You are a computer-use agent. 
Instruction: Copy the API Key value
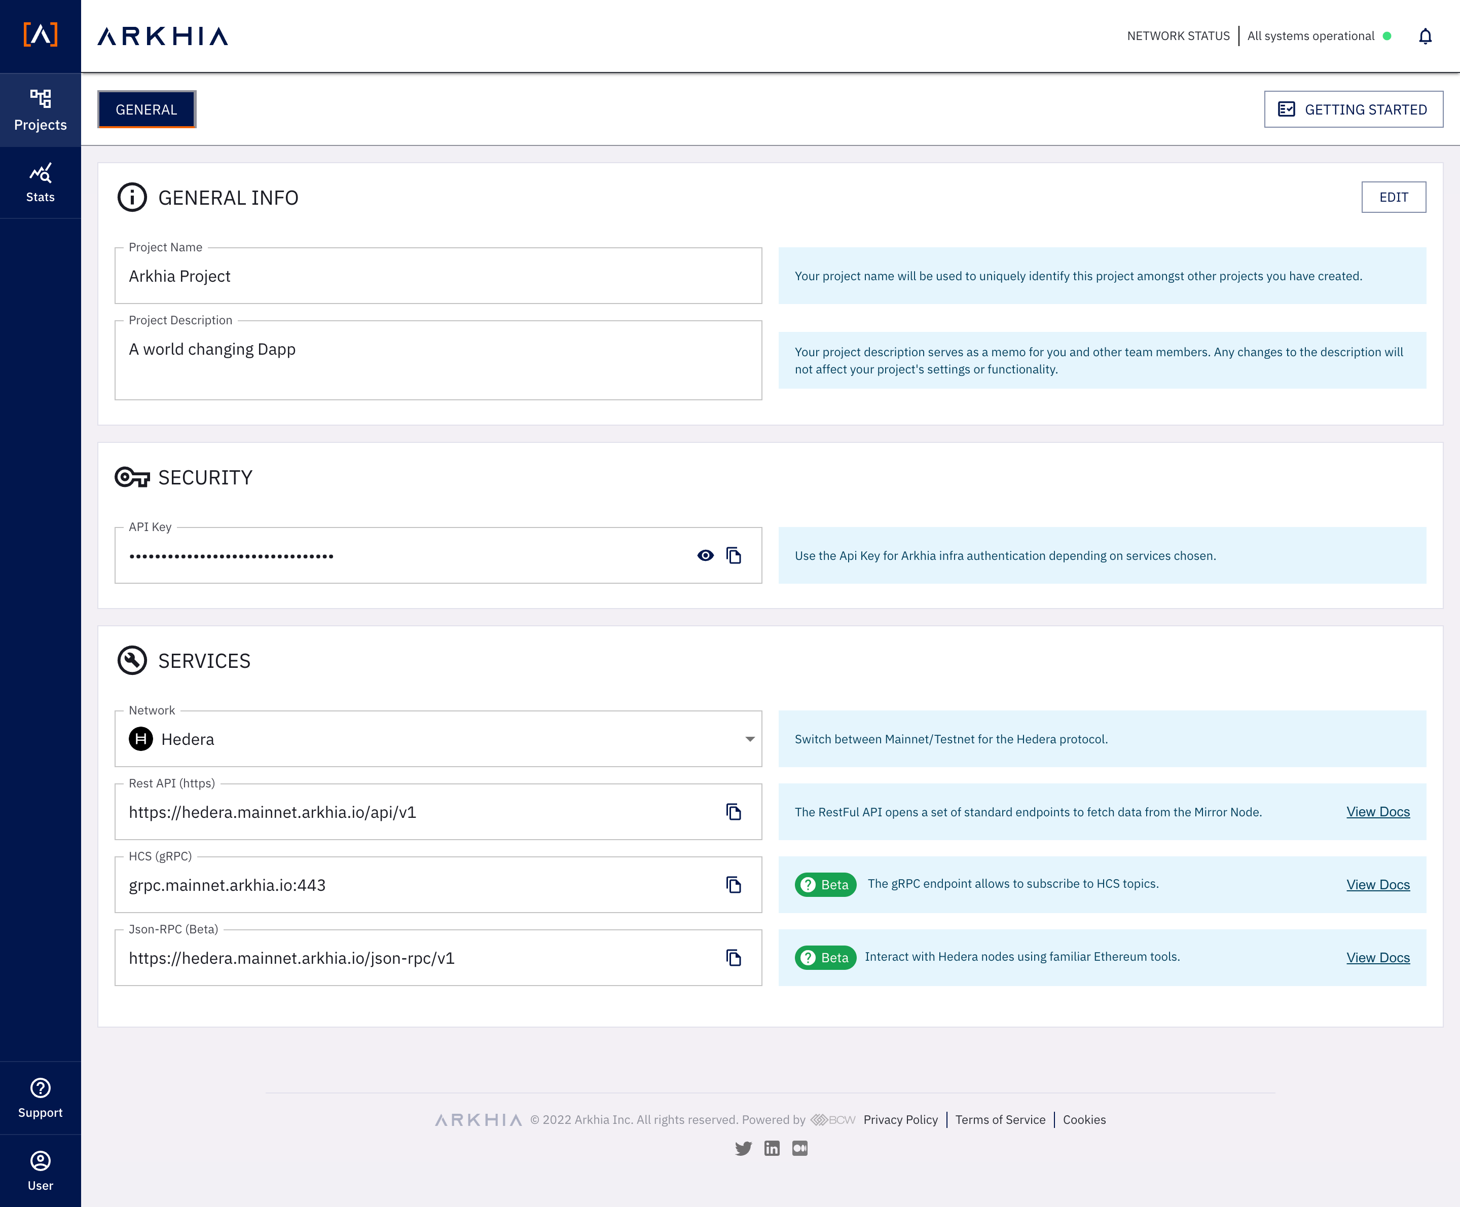734,555
